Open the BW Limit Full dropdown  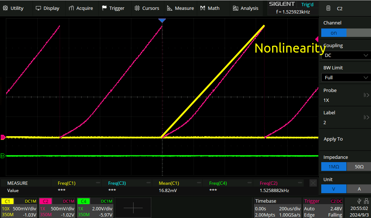point(345,77)
